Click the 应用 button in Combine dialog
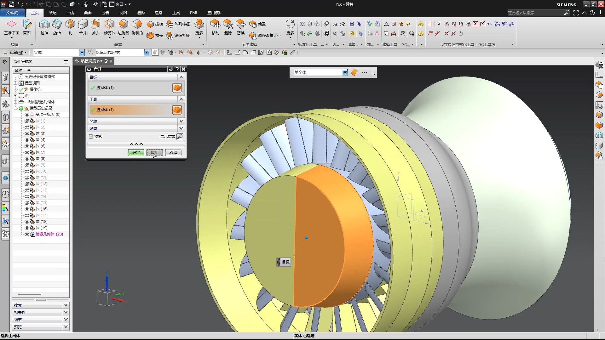Screen dimensions: 605x340 154,152
